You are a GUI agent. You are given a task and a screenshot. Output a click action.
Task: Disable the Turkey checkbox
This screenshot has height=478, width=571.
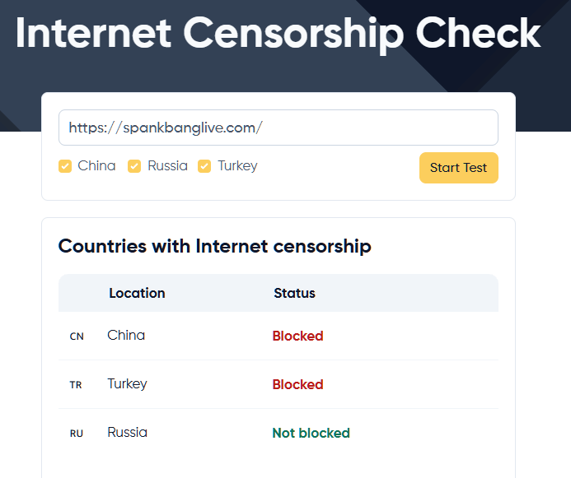[204, 166]
